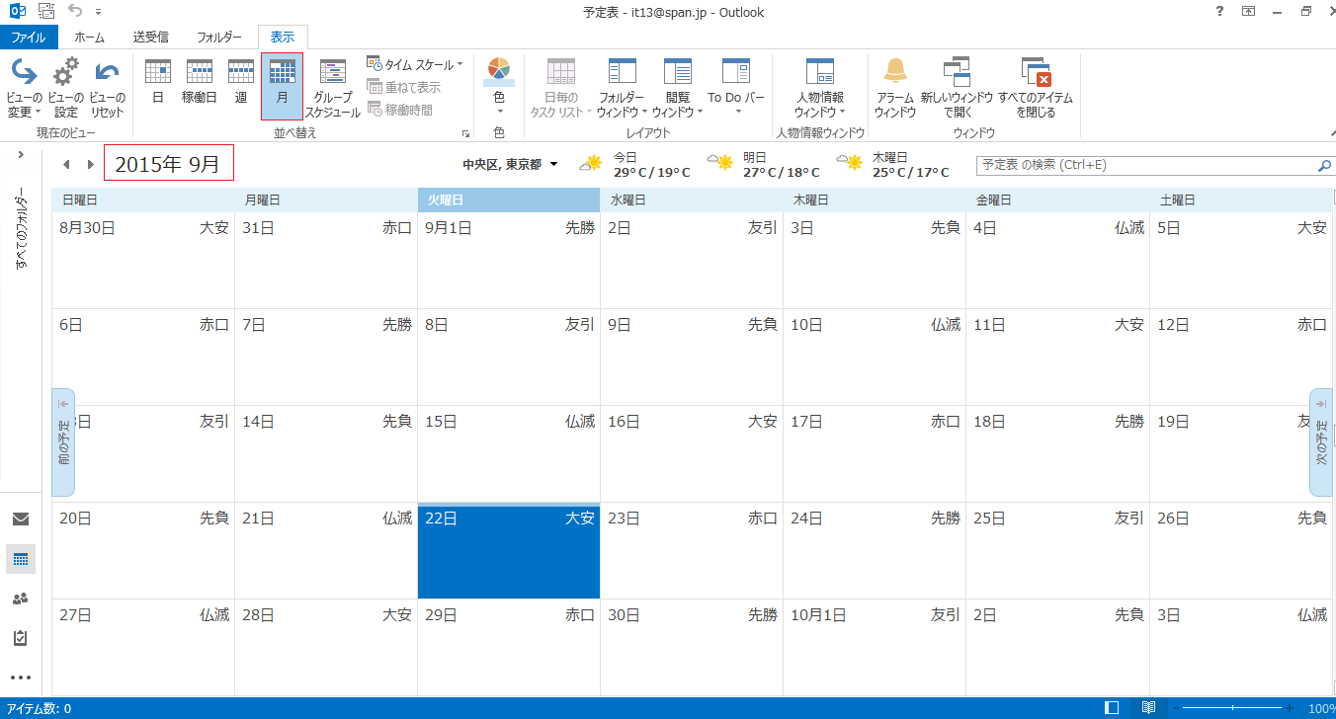The height and width of the screenshot is (719, 1336).
Task: Click the calendar search field
Action: [1146, 165]
